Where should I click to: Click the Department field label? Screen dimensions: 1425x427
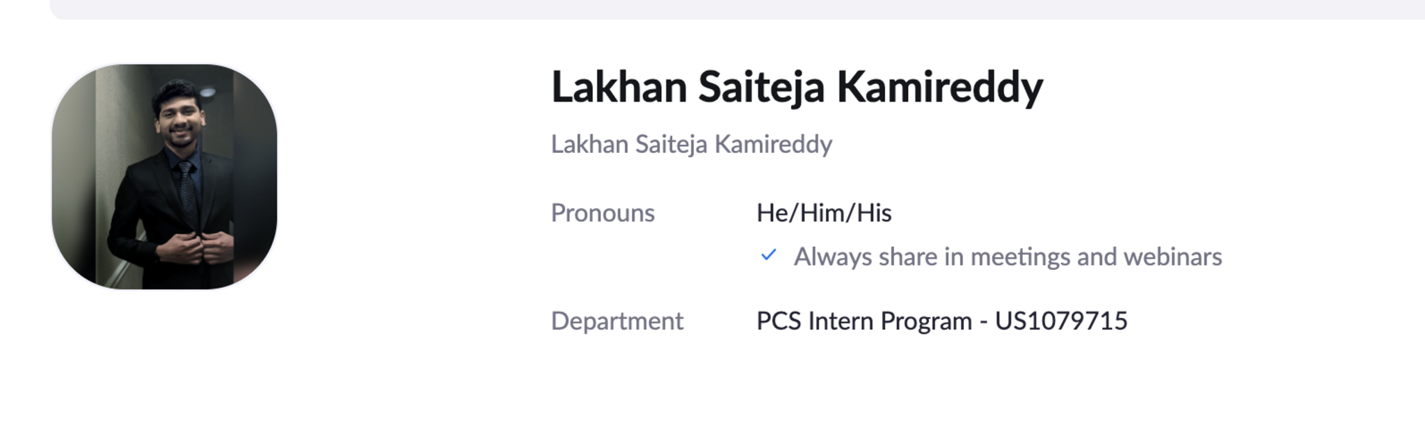click(617, 321)
